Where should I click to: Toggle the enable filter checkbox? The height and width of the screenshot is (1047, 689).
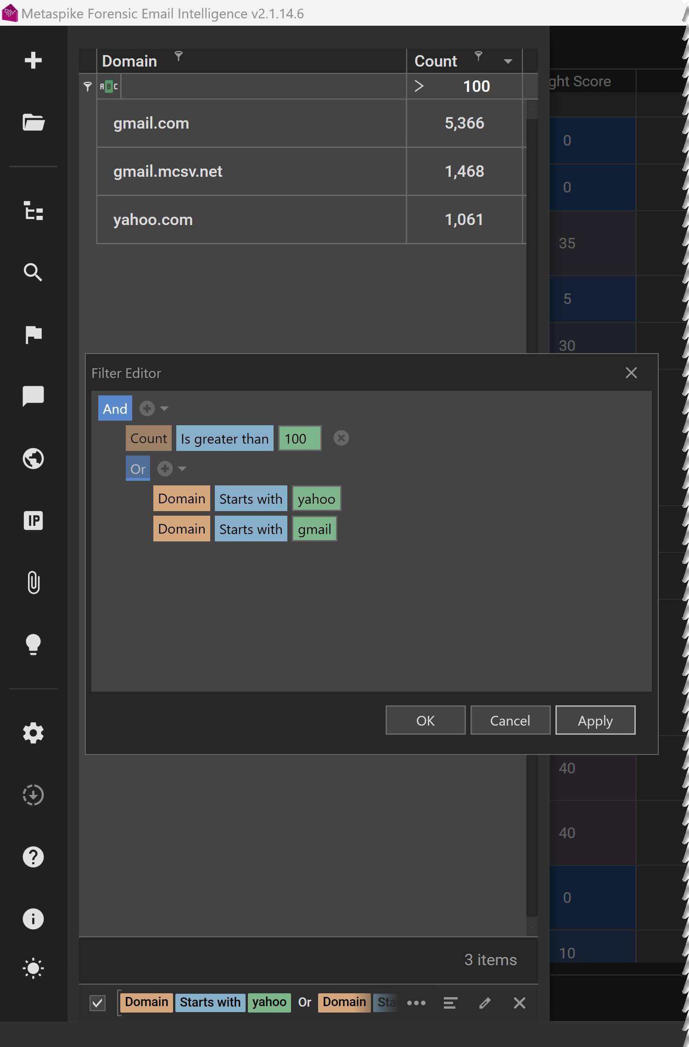97,1003
